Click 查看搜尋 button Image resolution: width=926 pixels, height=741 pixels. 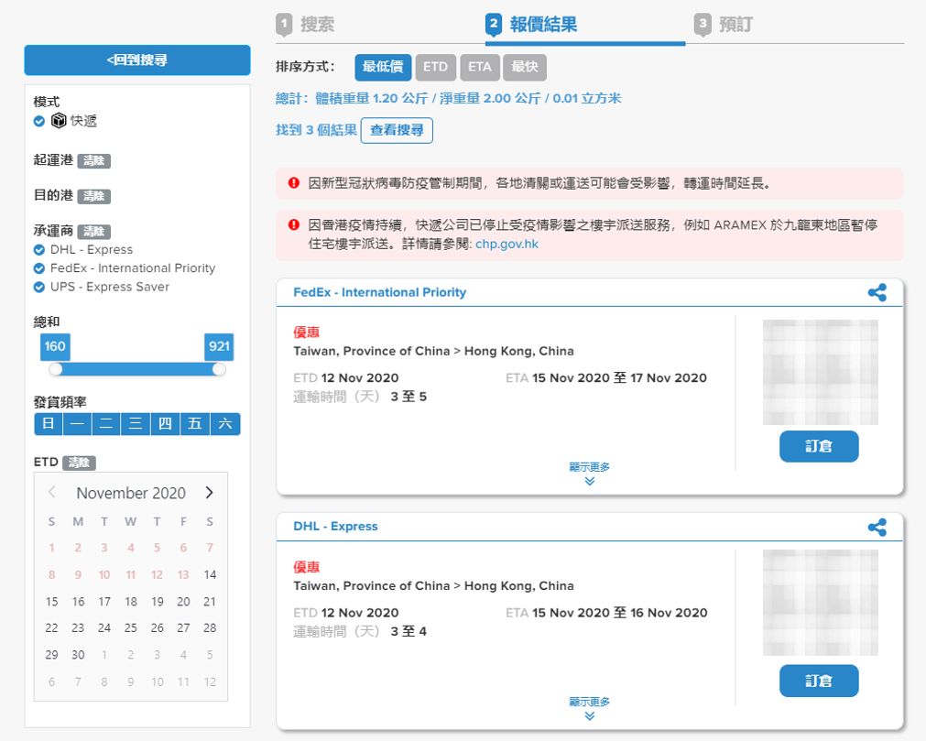coord(397,130)
